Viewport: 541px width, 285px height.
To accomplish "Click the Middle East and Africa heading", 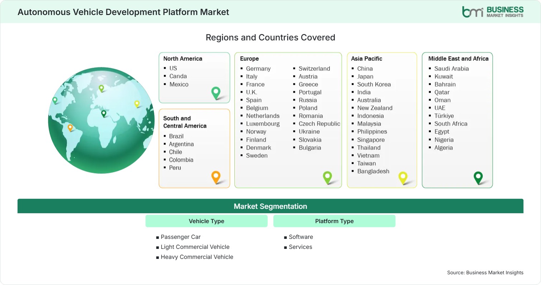I will (458, 59).
